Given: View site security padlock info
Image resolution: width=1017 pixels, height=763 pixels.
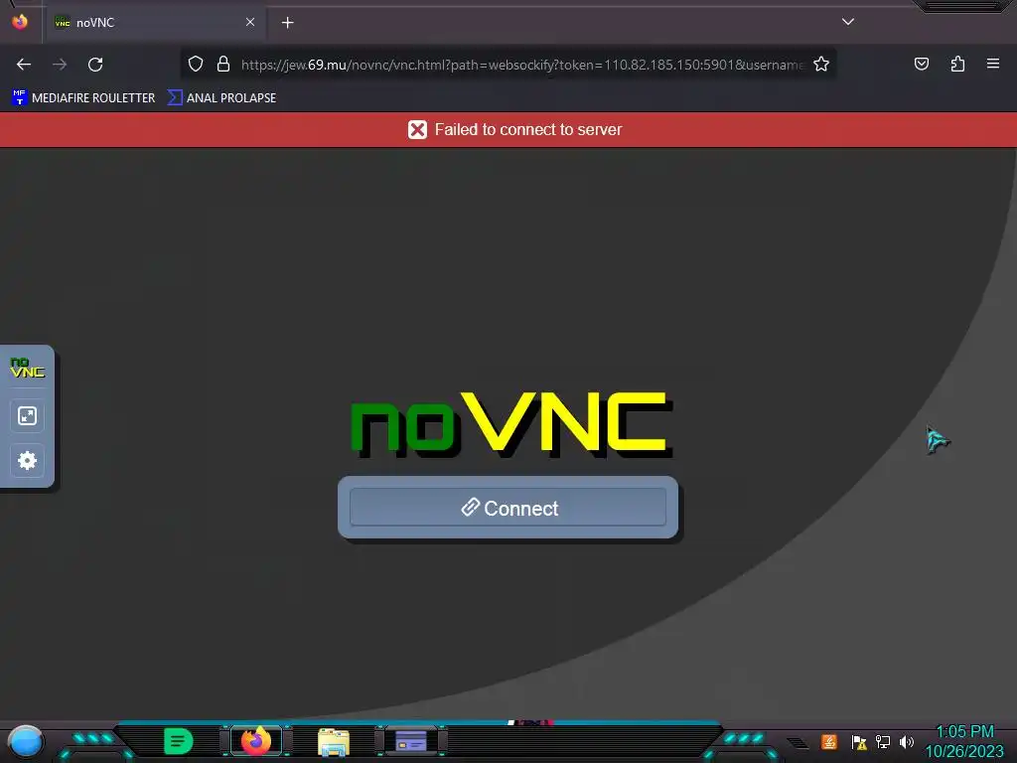Looking at the screenshot, I should tap(223, 65).
